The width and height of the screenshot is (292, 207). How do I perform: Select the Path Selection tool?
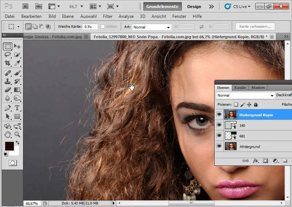[x=8, y=116]
